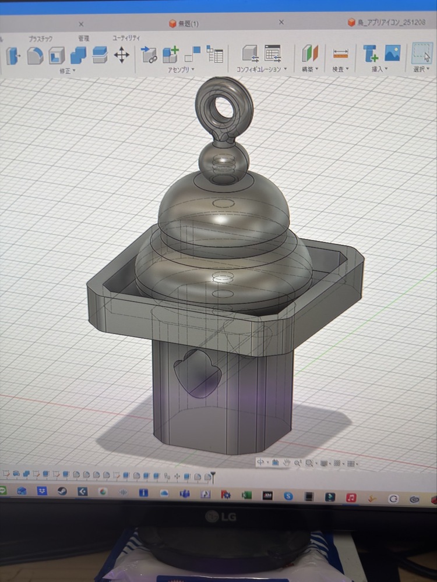This screenshot has height=582, width=437.
Task: Expand the 修正 (Modify) dropdown
Action: (68, 70)
